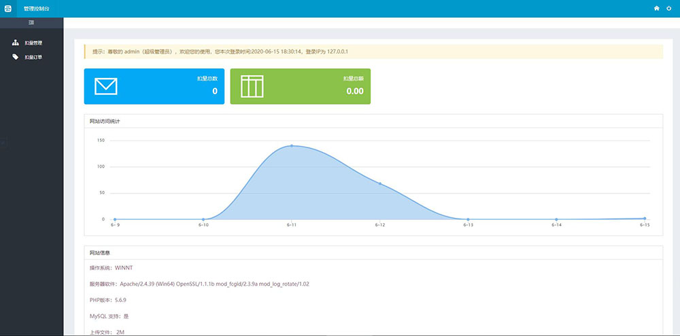Screen dimensions: 680x336
Task: Click the 6-10 data point on chart
Action: [203, 219]
